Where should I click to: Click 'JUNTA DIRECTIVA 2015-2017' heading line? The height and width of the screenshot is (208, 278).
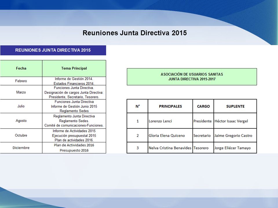click(x=192, y=79)
